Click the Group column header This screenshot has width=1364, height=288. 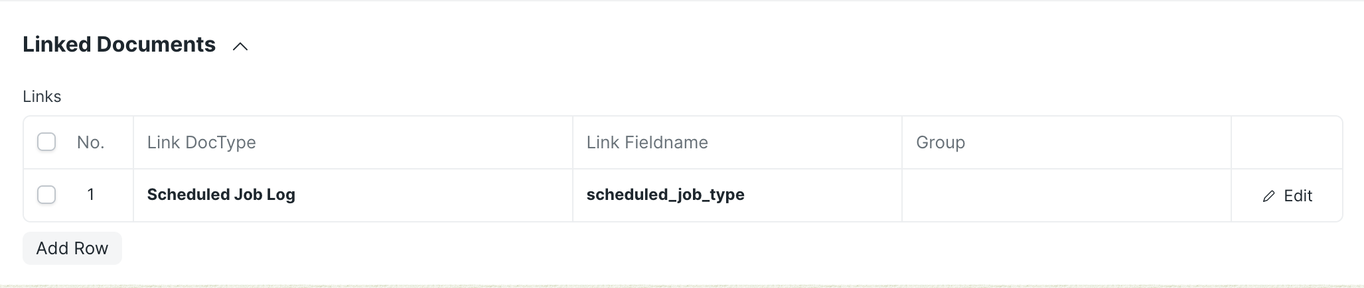(x=940, y=142)
